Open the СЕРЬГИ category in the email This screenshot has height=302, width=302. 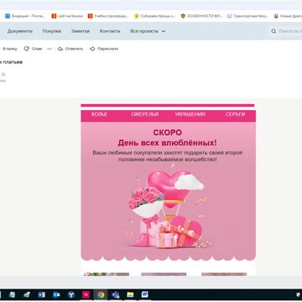pos(235,114)
